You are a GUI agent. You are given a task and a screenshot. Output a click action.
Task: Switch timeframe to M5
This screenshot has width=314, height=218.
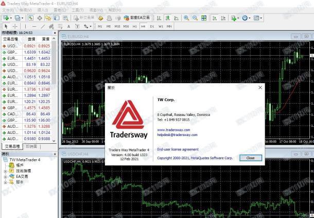(109, 26)
